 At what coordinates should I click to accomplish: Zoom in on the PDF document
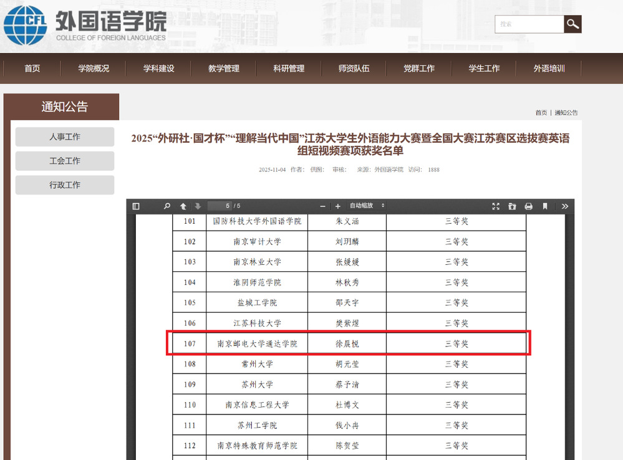[x=338, y=206]
